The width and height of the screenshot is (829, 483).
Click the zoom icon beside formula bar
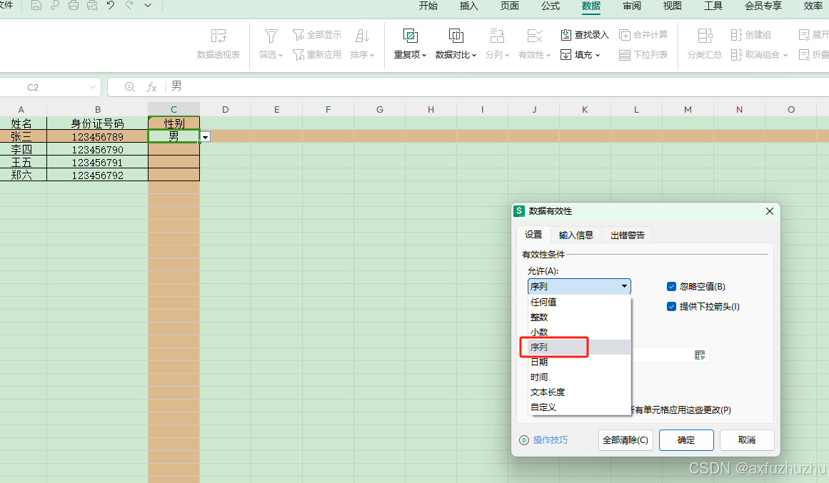click(129, 87)
